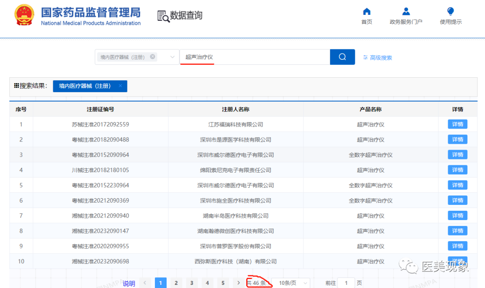Screen dimensions: 485x288
Task: Click the magnifying glass search button
Action: tap(342, 57)
